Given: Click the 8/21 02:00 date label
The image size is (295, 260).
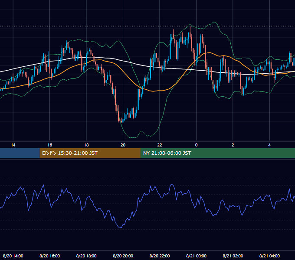Looking at the screenshot, I should pyautogui.click(x=233, y=256).
